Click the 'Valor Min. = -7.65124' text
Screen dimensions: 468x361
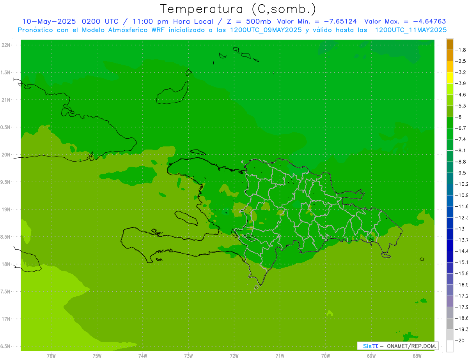coord(317,21)
